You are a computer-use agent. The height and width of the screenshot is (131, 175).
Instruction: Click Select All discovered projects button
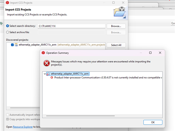116,45
